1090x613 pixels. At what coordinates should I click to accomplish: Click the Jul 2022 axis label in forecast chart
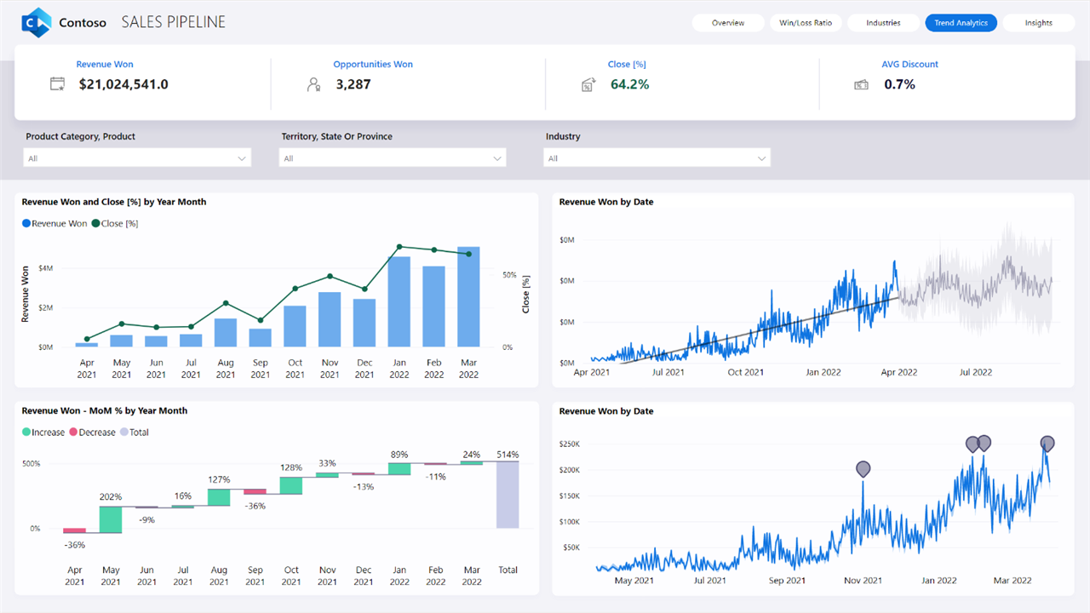tap(976, 372)
